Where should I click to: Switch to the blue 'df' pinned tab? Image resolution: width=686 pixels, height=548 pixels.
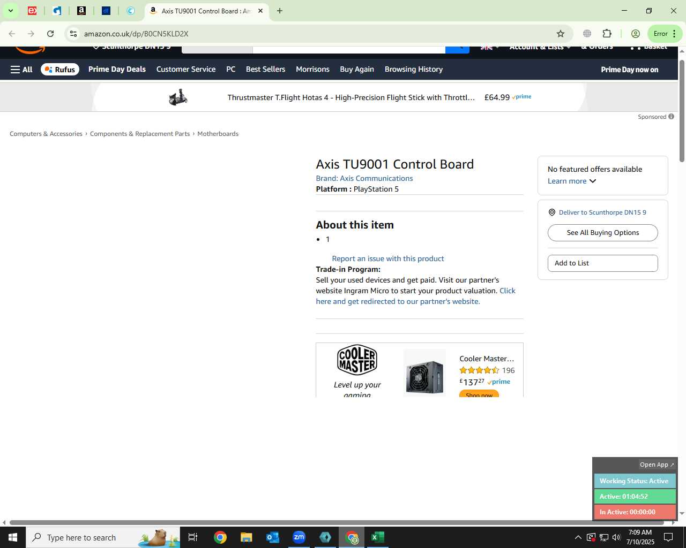[106, 11]
